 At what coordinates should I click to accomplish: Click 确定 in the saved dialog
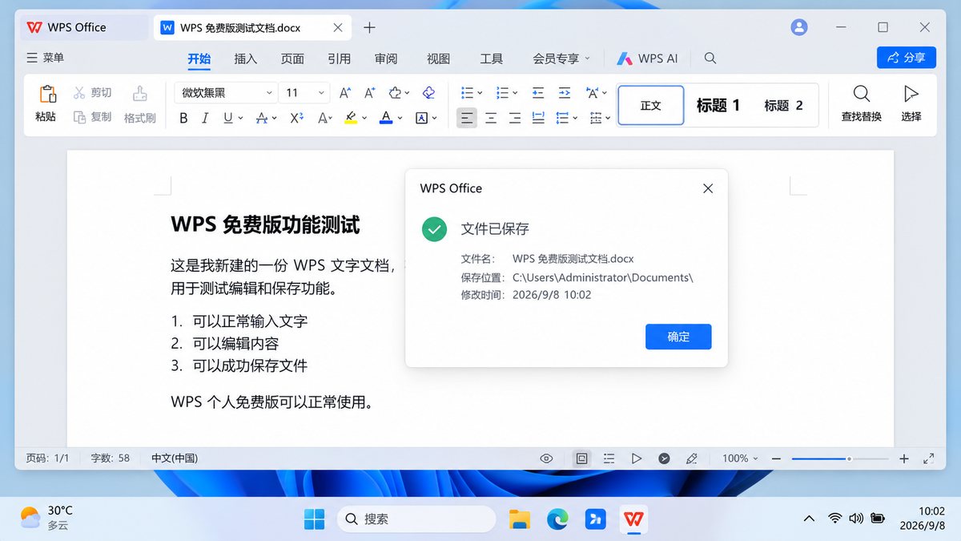click(678, 337)
